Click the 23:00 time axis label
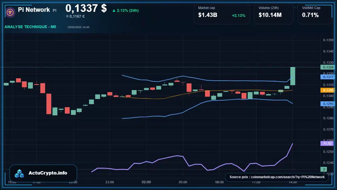Image resolution: width=337 pixels, height=190 pixels. [110, 182]
